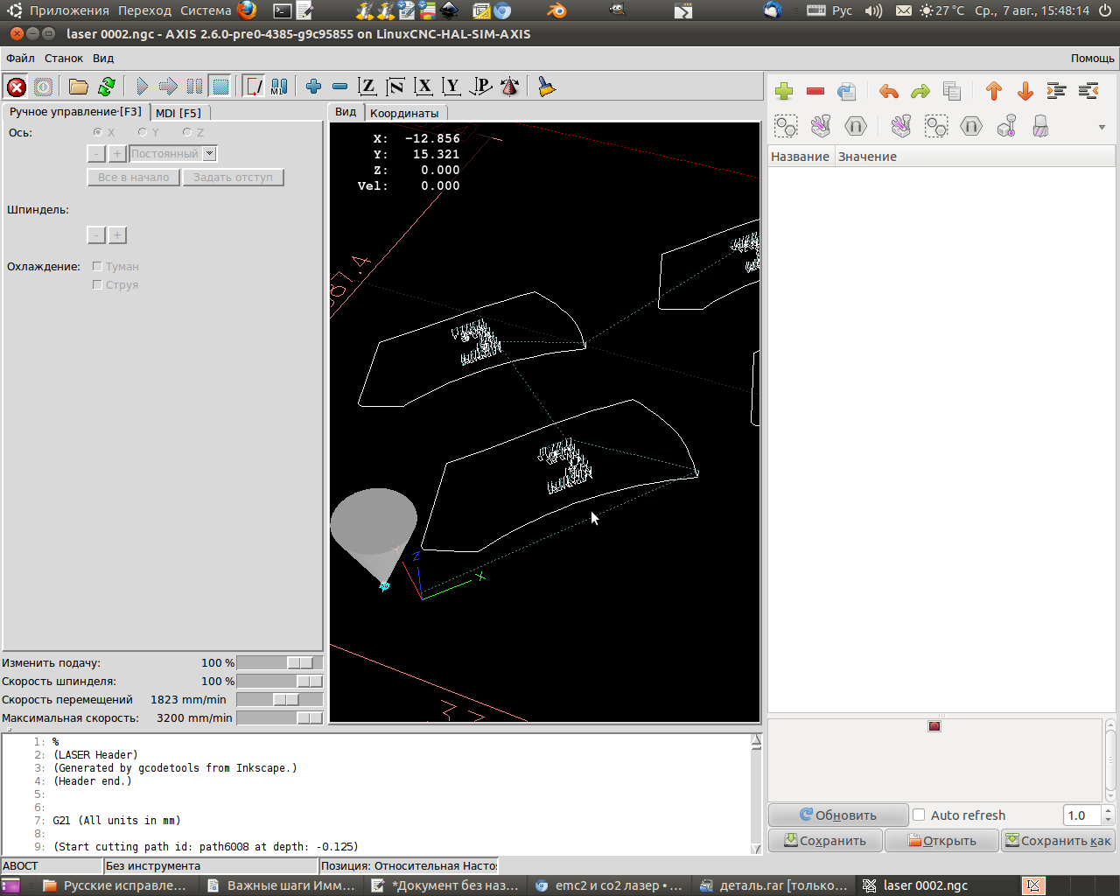
Task: Click the orange undo arrow
Action: click(889, 91)
